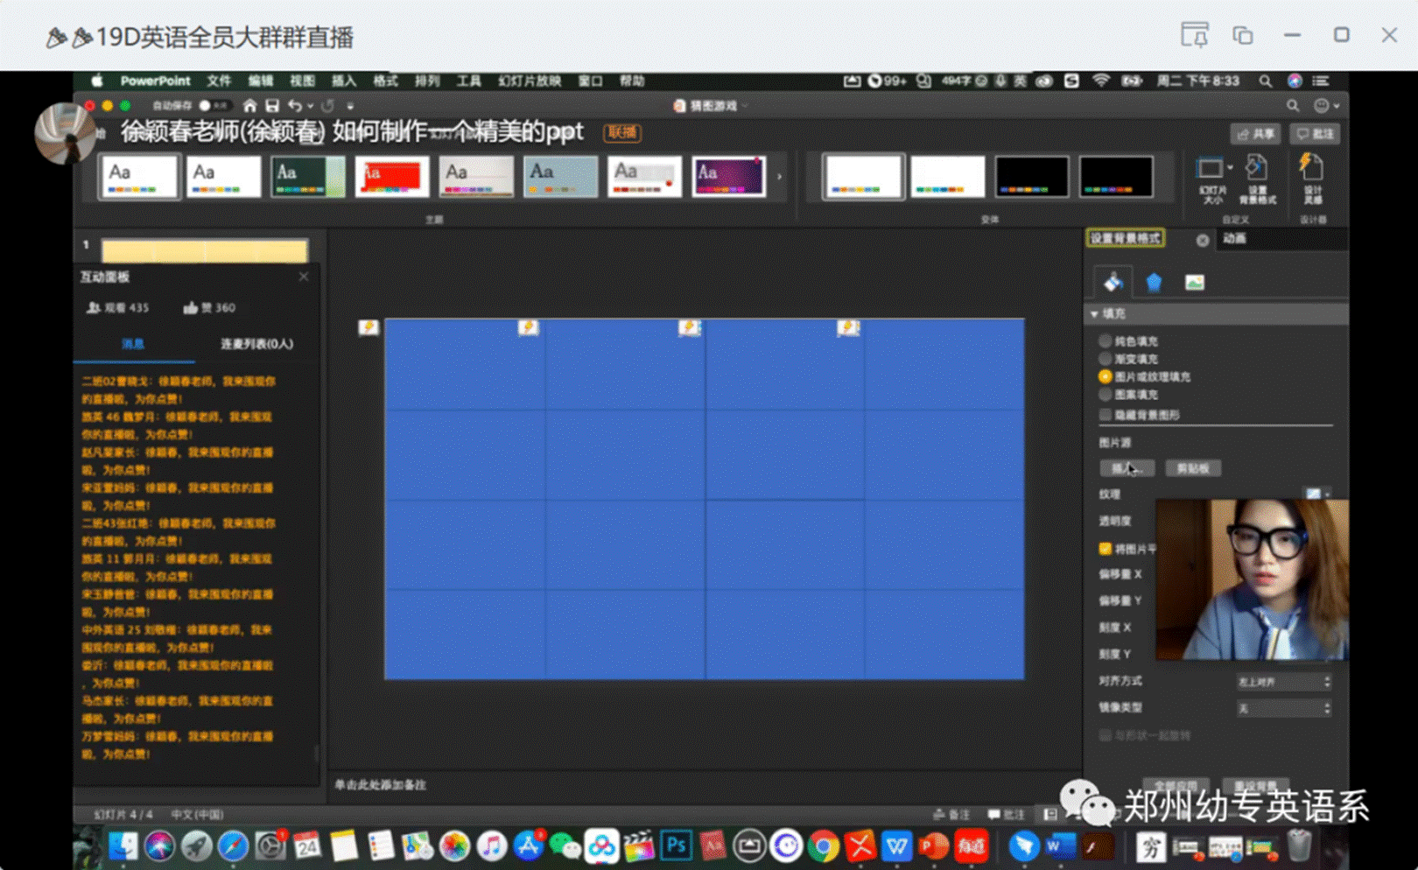Click the Redo icon in title bar
1418x870 pixels.
tap(327, 106)
